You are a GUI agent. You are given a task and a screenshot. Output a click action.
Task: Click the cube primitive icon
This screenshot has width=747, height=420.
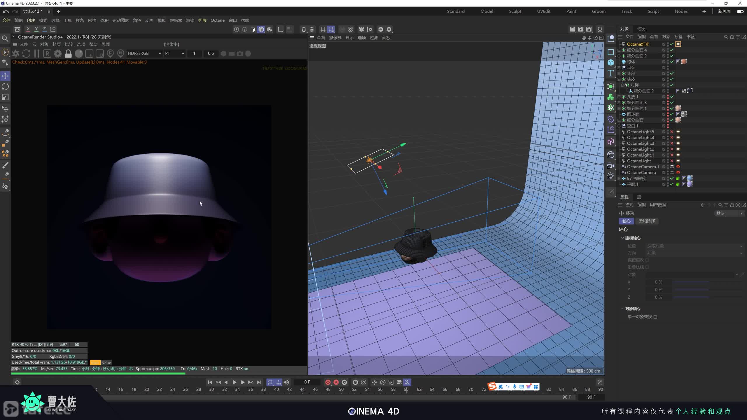pyautogui.click(x=611, y=62)
